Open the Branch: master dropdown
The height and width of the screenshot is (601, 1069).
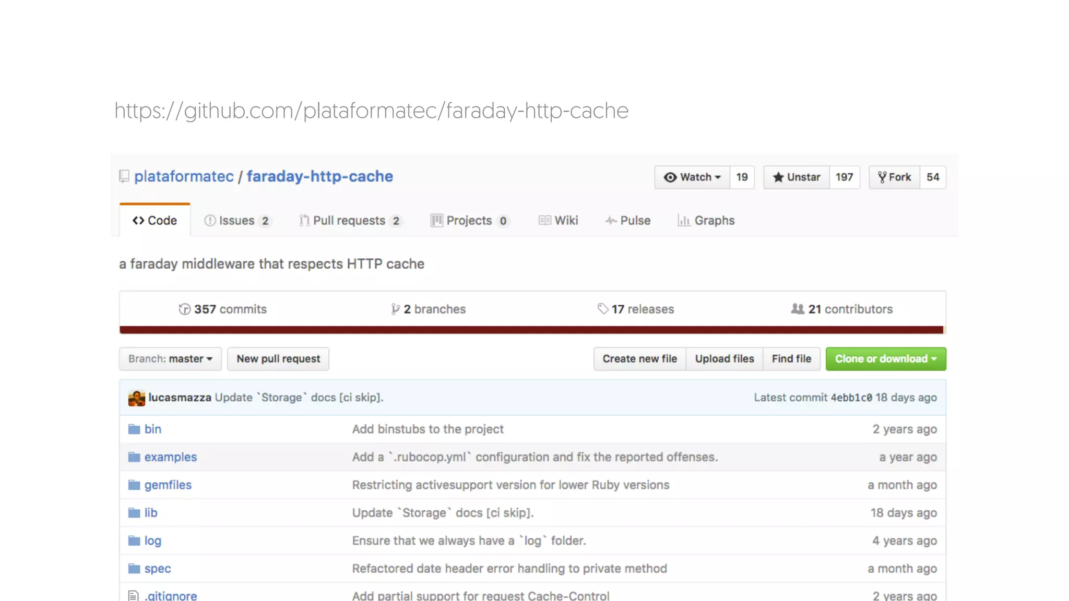coord(170,359)
